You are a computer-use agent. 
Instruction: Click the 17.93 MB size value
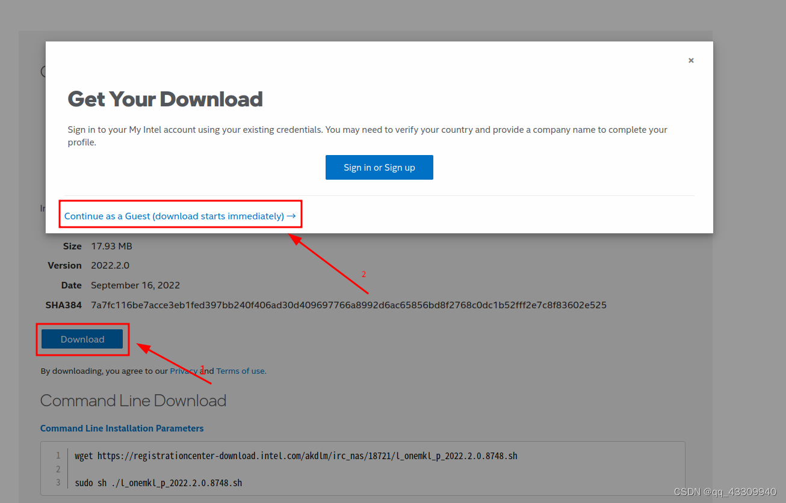point(111,246)
